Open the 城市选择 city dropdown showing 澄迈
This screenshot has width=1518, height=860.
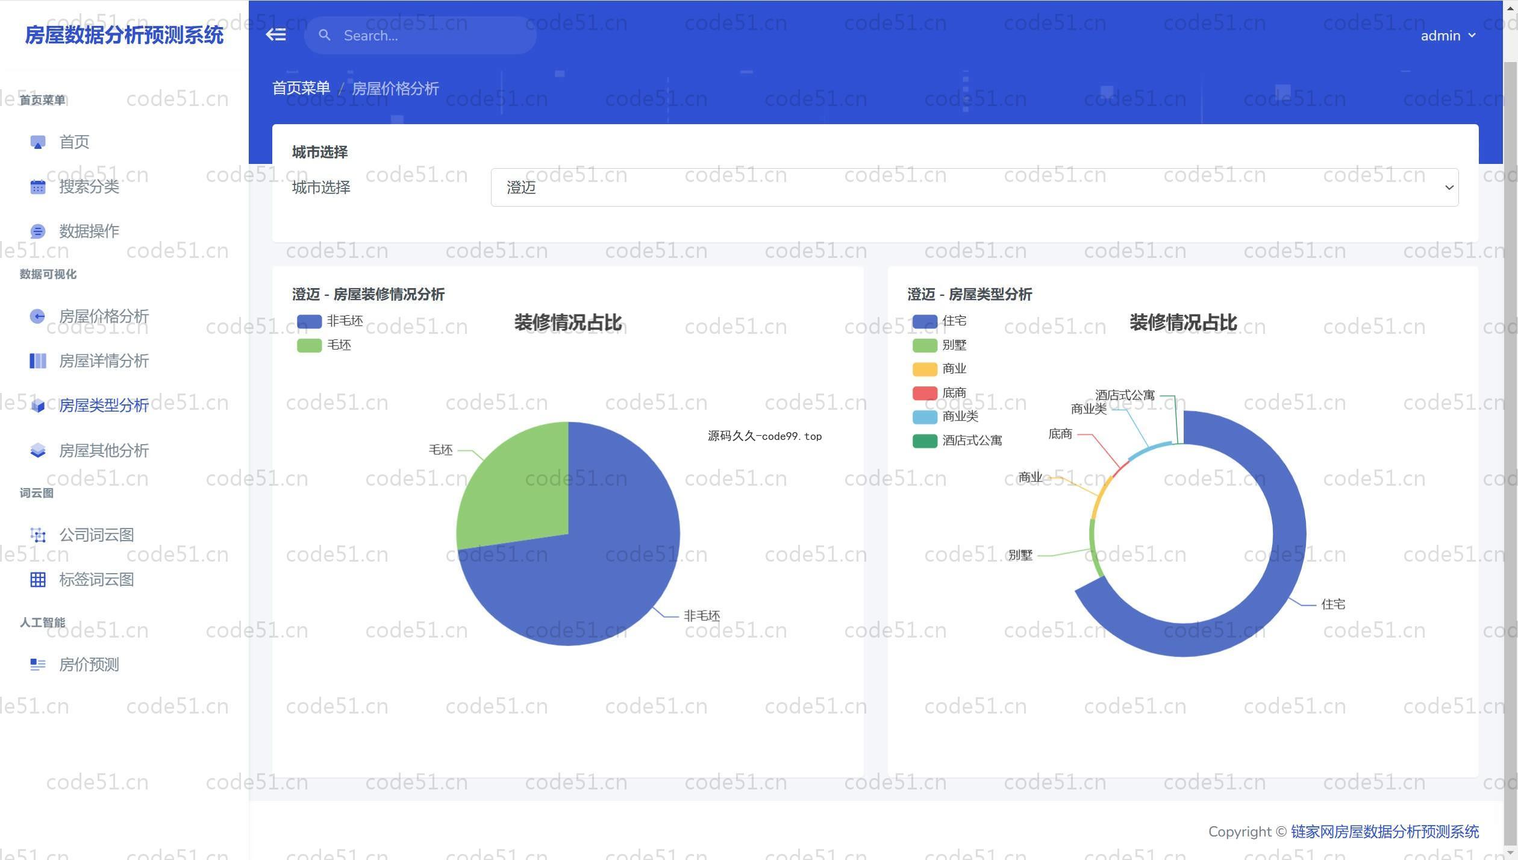coord(975,187)
